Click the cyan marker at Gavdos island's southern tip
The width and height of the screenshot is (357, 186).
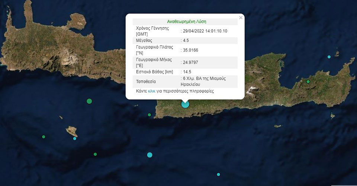click(75, 138)
